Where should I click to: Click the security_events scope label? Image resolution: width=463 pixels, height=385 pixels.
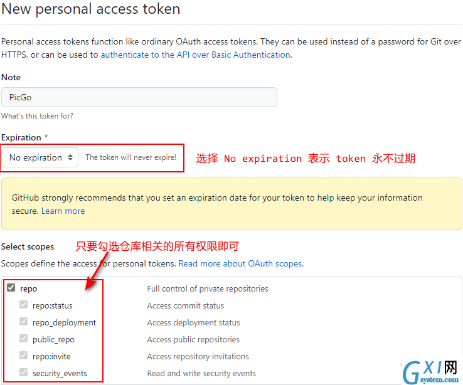(x=60, y=374)
